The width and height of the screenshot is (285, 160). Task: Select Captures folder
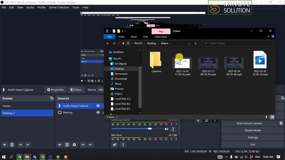pyautogui.click(x=156, y=62)
